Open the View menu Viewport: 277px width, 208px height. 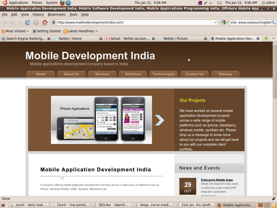(x=25, y=14)
